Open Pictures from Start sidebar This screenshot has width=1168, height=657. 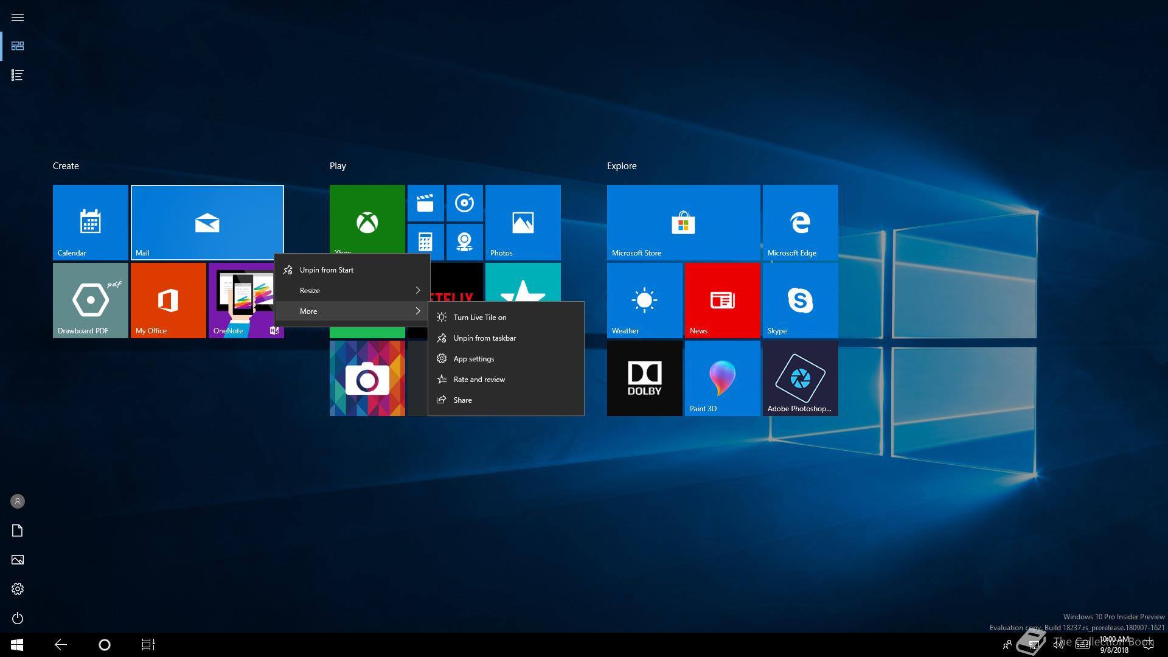pos(18,560)
